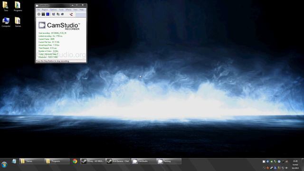Click the "Current Frame" status line

[47, 39]
